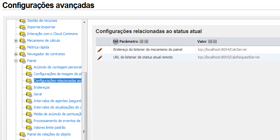Image resolution: width=280 pixels, height=140 pixels.
Task: Collapse the Painel tree node
Action: click(16, 61)
